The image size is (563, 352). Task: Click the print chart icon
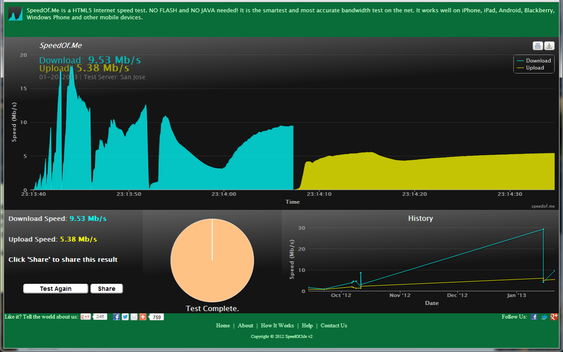[x=537, y=46]
